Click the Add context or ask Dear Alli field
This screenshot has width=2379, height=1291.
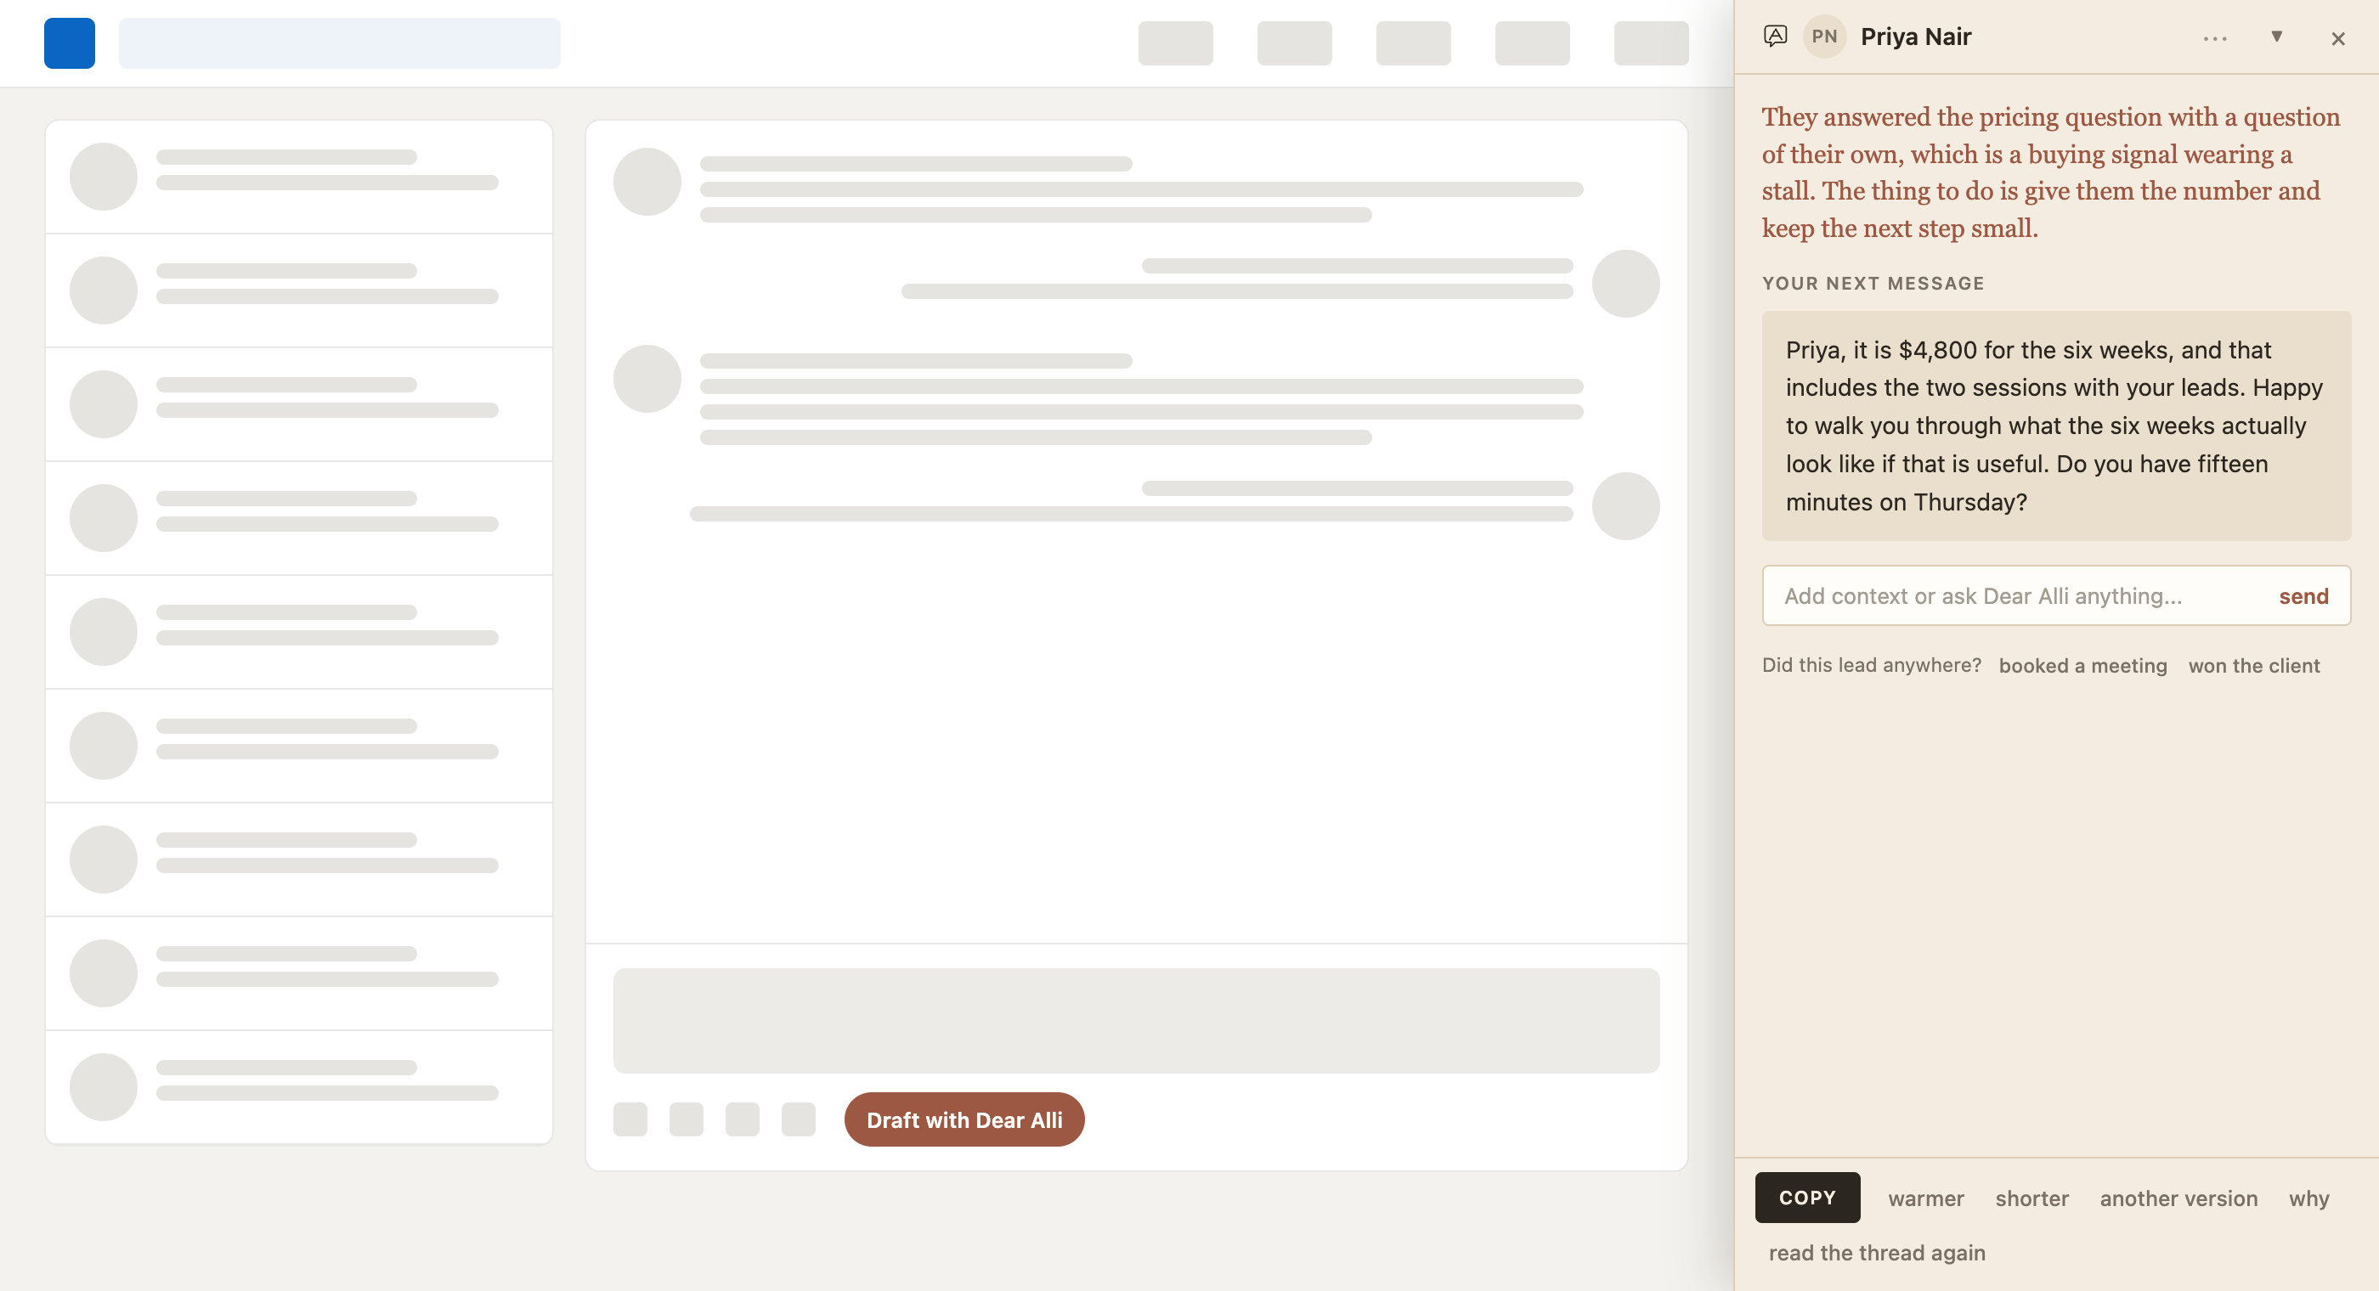point(2020,595)
